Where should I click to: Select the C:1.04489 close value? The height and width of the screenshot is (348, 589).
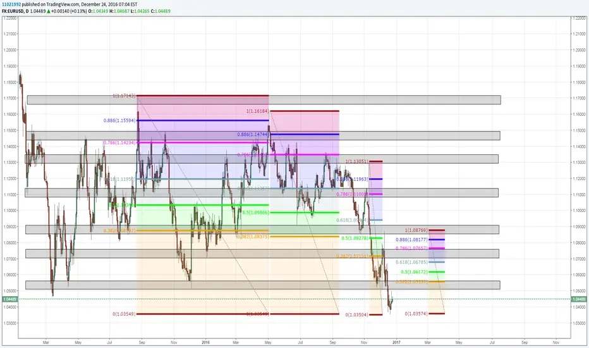click(161, 11)
